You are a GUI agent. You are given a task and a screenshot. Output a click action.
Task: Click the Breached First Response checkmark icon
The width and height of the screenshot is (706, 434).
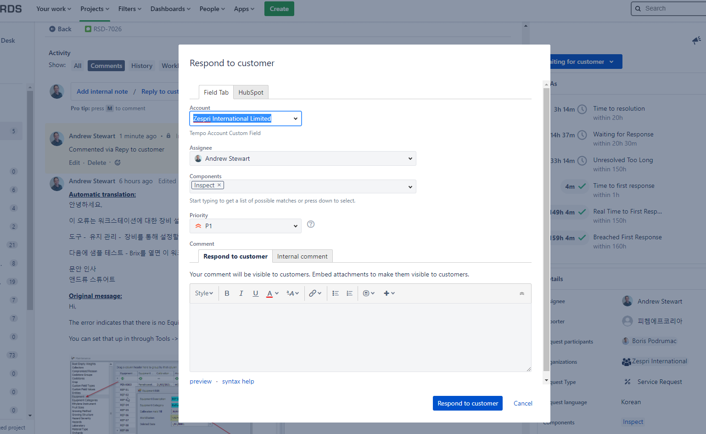[582, 238]
